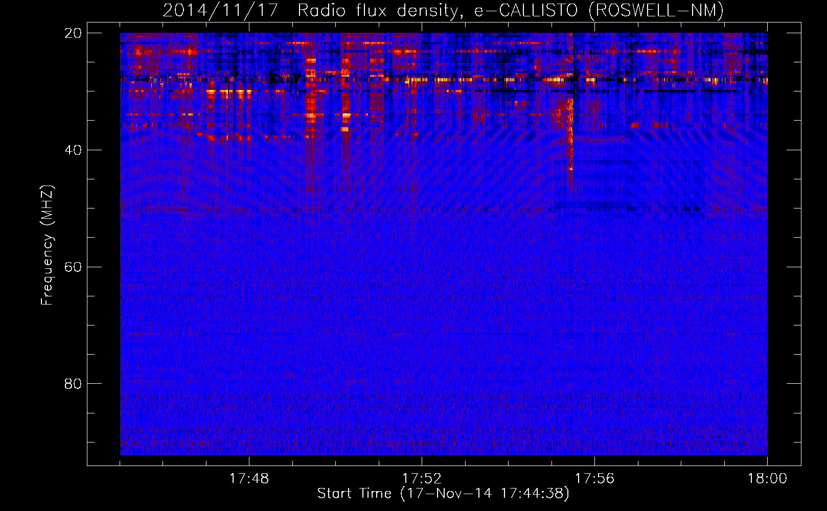
Task: Click the "20" frequency tick label
Action: [73, 33]
